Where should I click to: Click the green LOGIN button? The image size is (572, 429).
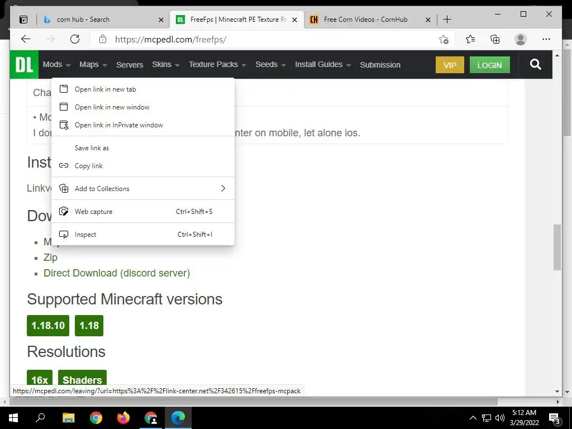489,65
